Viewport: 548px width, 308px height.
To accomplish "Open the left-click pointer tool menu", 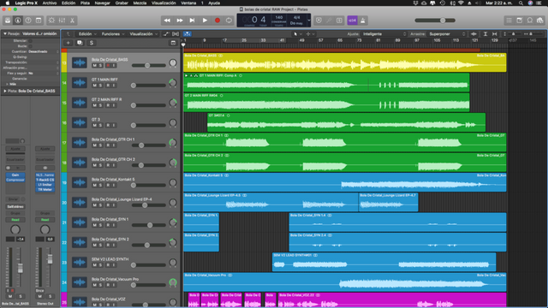I will [x=297, y=34].
